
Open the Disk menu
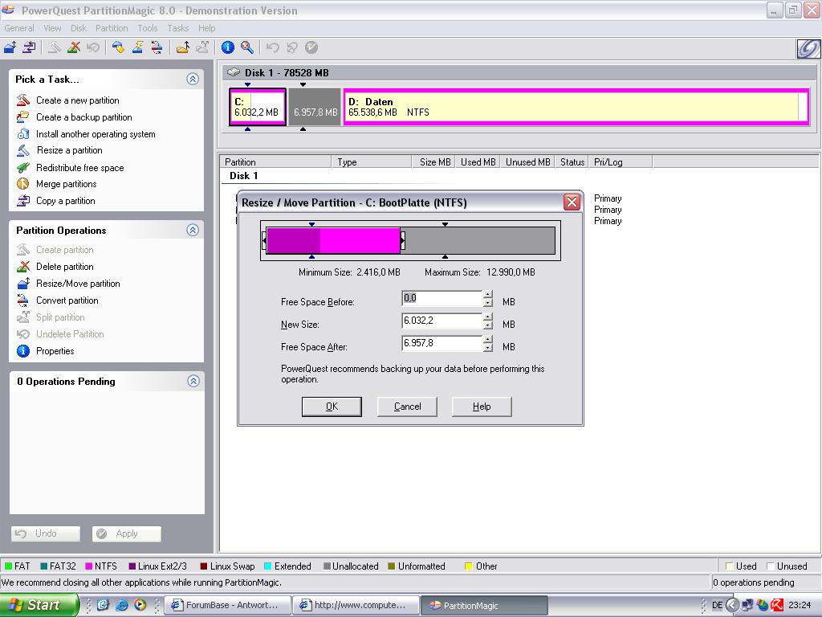79,28
